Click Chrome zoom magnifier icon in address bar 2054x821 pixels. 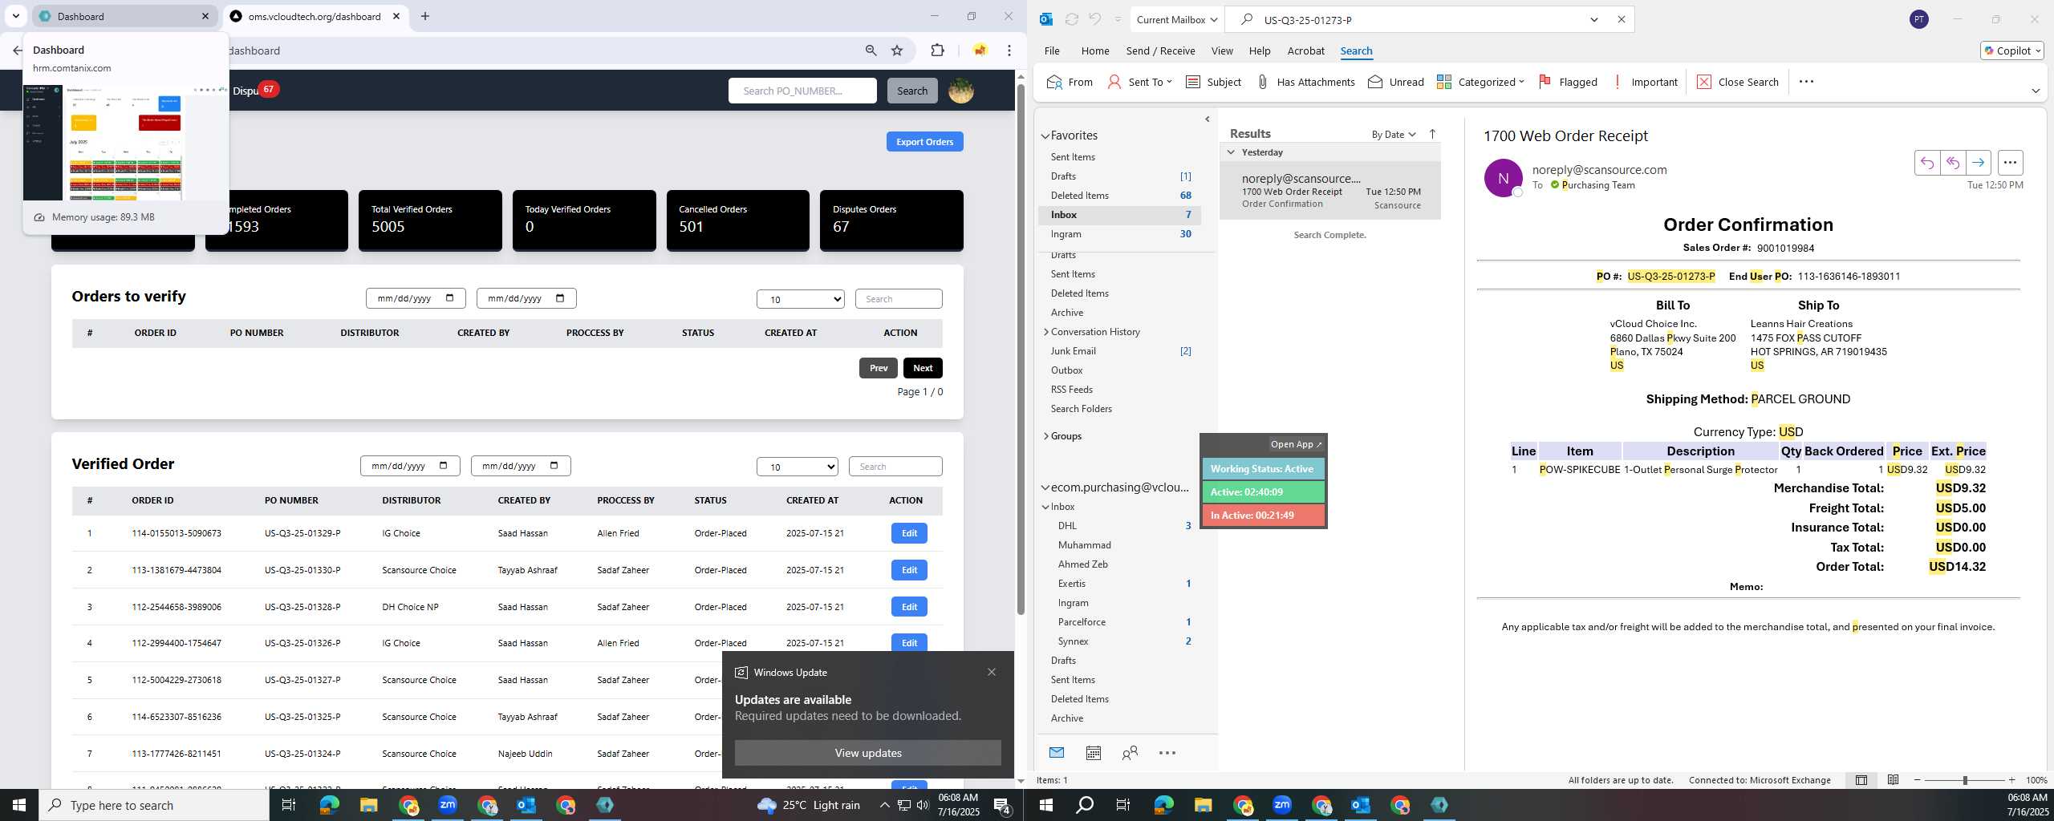pos(871,51)
